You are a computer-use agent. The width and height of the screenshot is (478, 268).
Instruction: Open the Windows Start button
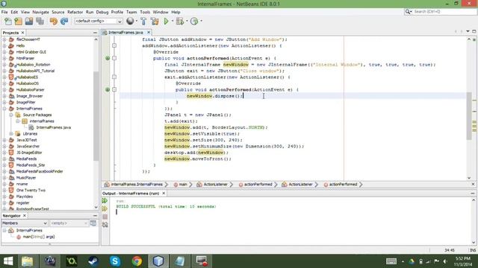tap(8, 261)
